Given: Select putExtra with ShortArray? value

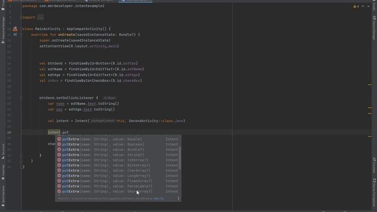Looking at the screenshot, I should pos(118,191).
